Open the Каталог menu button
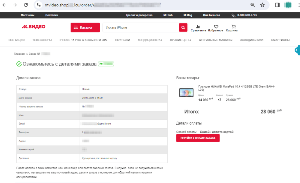300x183 pixels. pos(85,27)
